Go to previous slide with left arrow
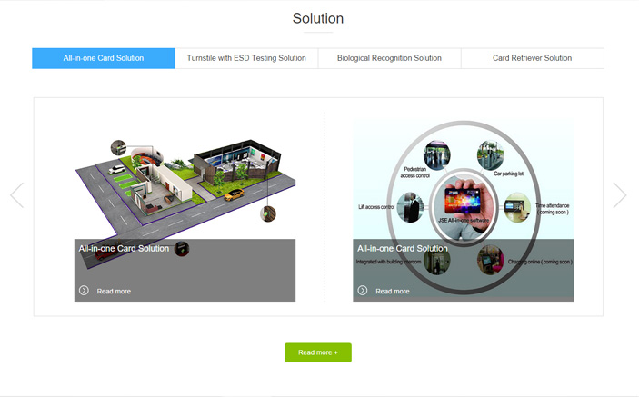Viewport: 639px width, 397px height. (x=17, y=195)
